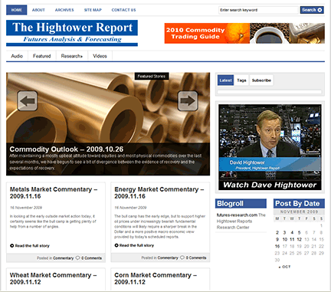Open 0 Comments on Metals post

[91, 258]
